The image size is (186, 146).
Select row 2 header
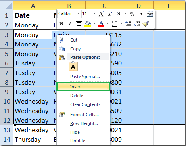point(7,25)
